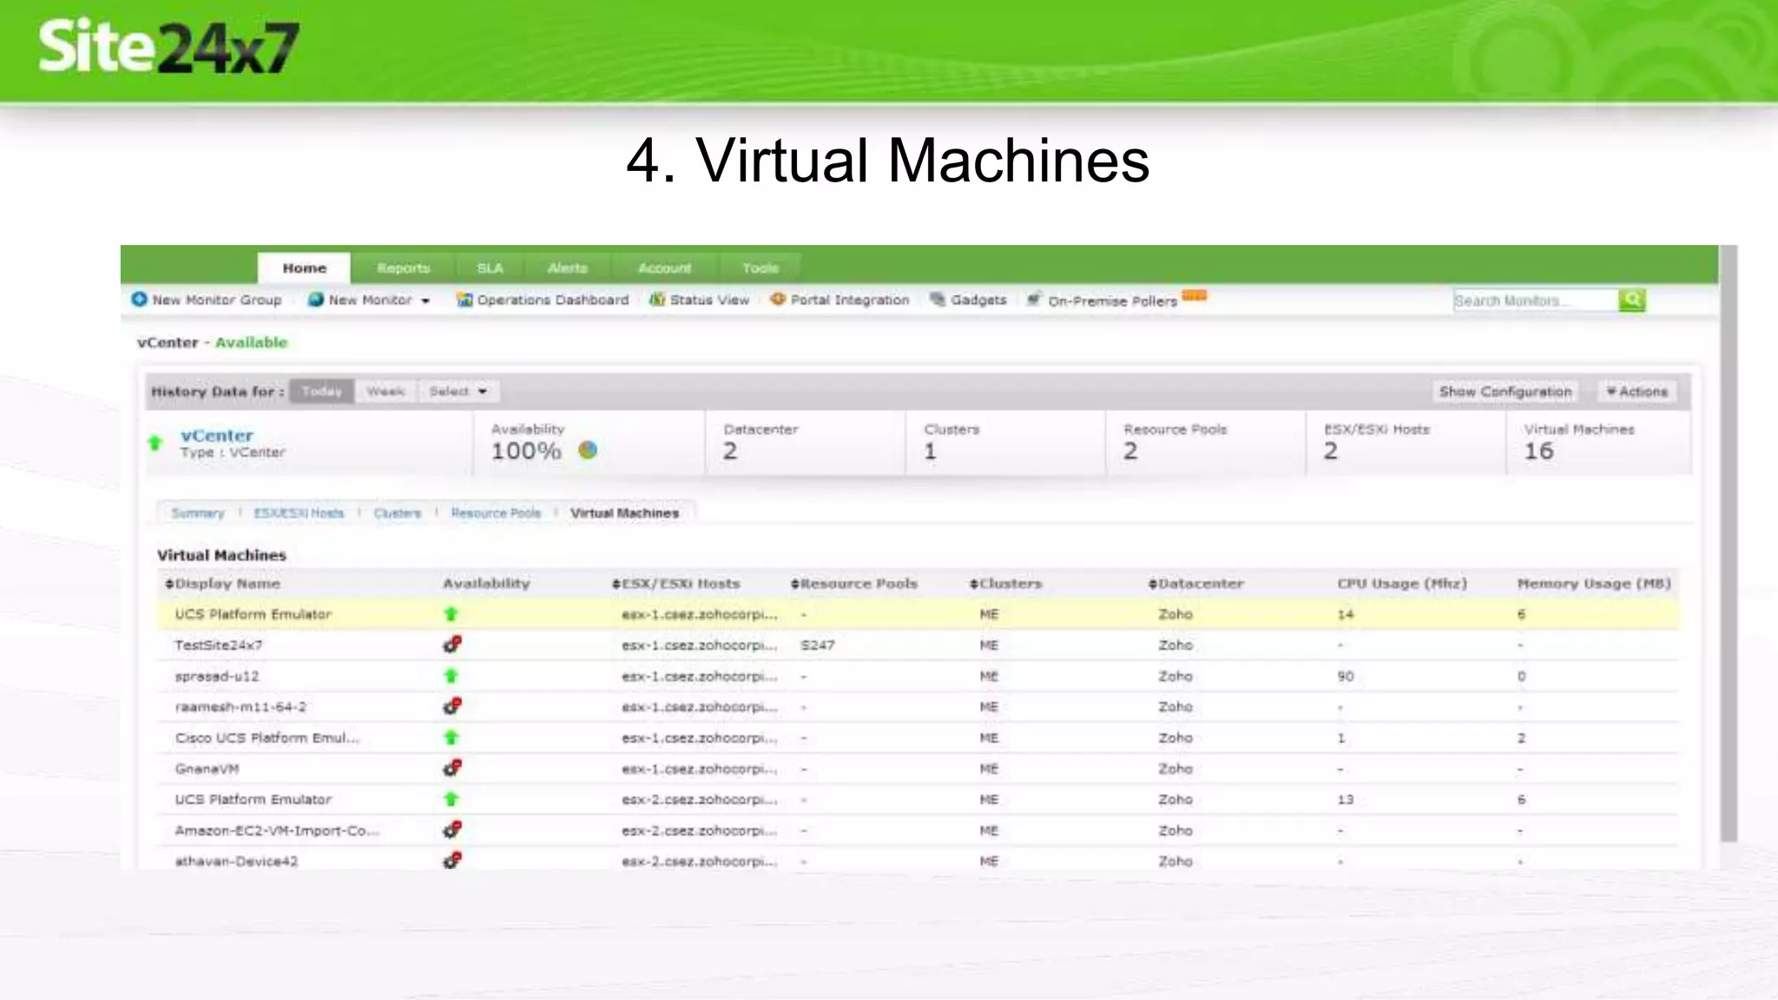Click the TestSite24x7 down-status icon
The height and width of the screenshot is (1000, 1778).
tap(451, 644)
